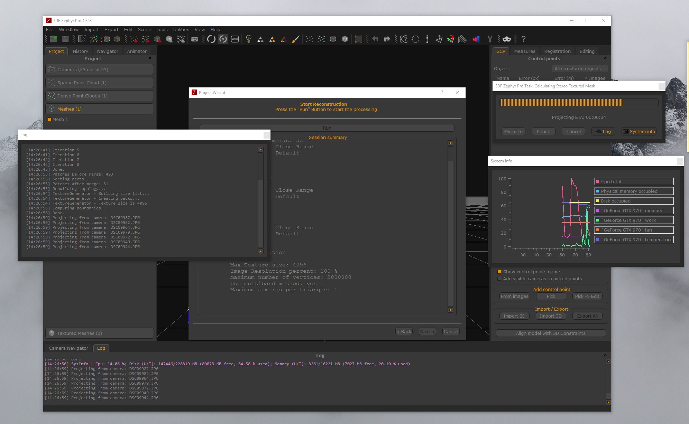This screenshot has height=424, width=689.
Task: Select the paint brush toolbar icon
Action: point(295,39)
